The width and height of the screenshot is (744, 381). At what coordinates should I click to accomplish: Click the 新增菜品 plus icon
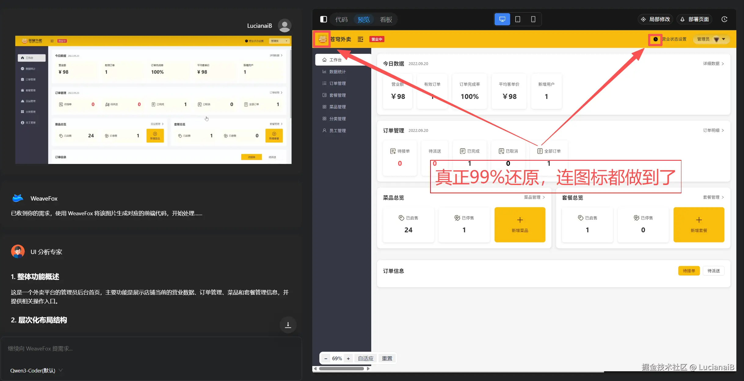tap(520, 220)
